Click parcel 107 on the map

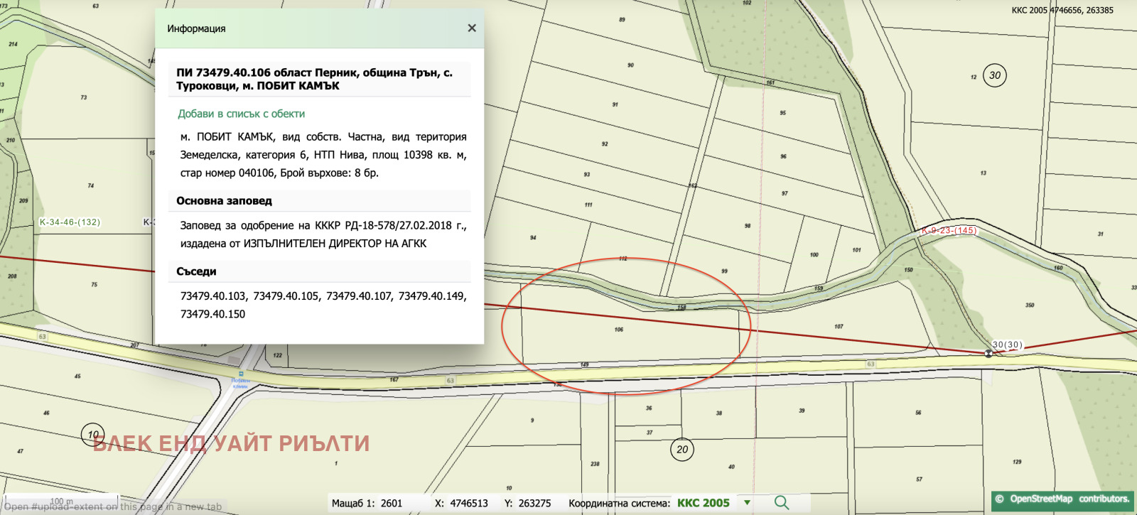pos(839,327)
